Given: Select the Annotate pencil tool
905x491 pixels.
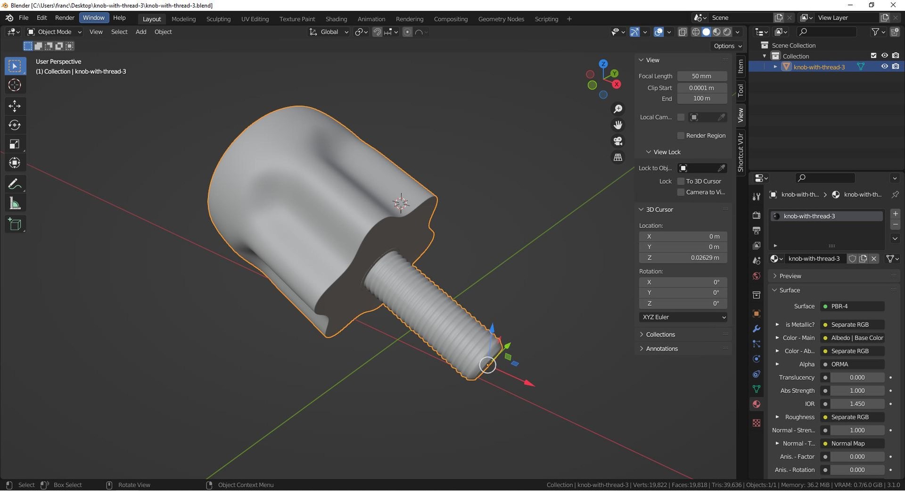Looking at the screenshot, I should click(x=15, y=184).
